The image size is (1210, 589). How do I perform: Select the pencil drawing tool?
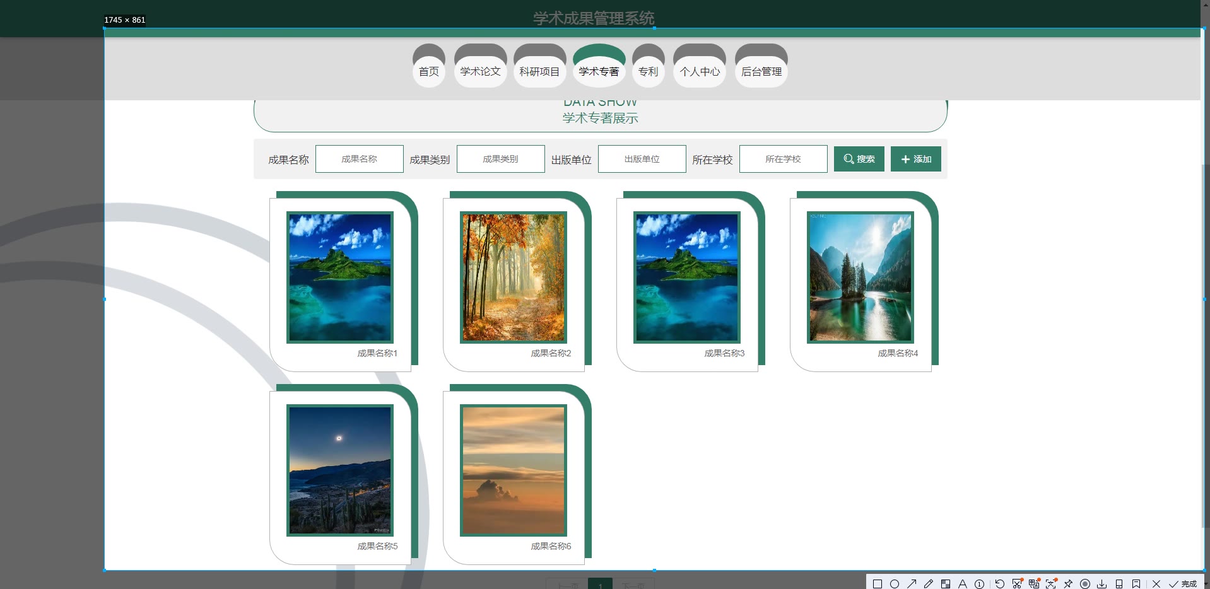click(929, 584)
